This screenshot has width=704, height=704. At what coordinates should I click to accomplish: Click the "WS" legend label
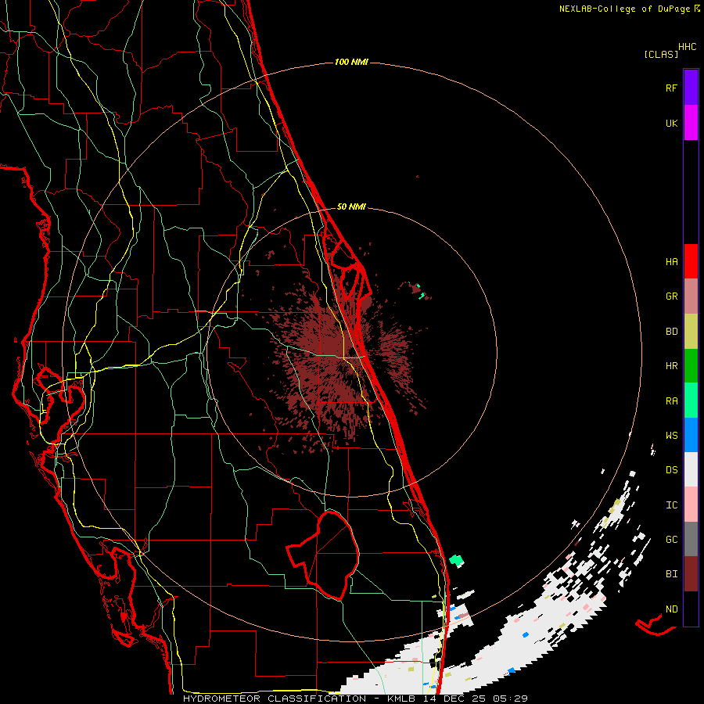coord(671,436)
